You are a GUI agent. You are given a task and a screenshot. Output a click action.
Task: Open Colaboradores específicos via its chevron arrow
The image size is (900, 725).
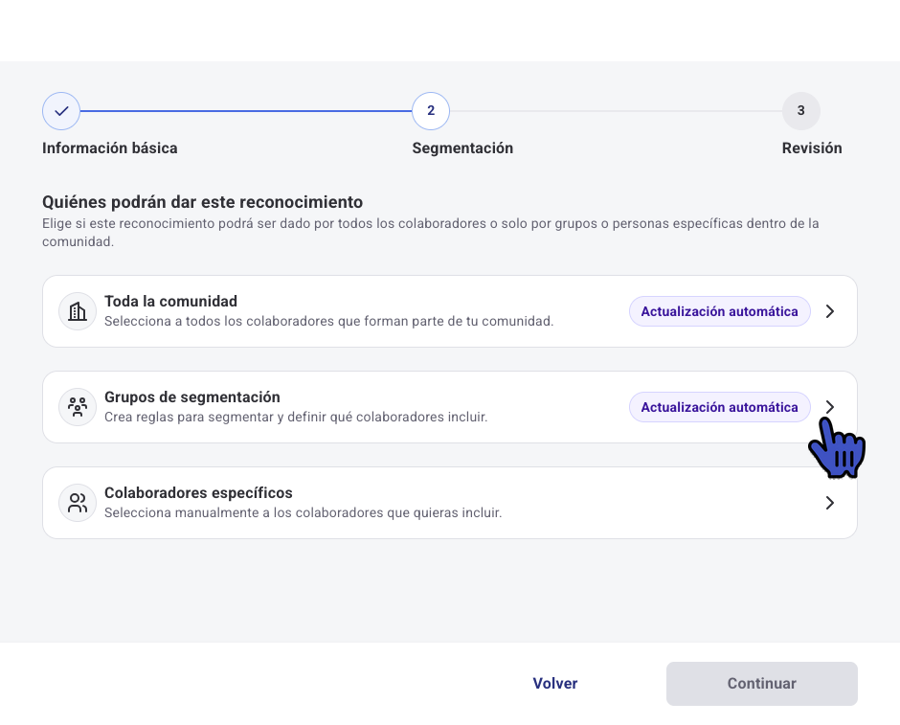[x=829, y=503]
